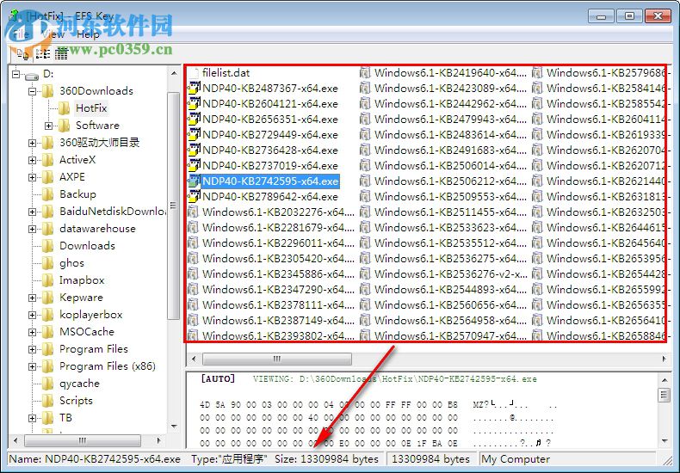Expand the ActiveX folder node

pos(32,160)
